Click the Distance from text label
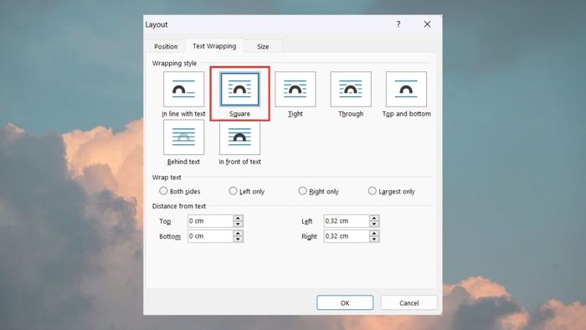Screen dimensions: 586x330 point(179,206)
